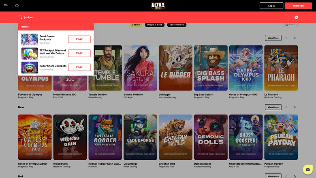Toggle the A-Z visibility sort switch

290,25
